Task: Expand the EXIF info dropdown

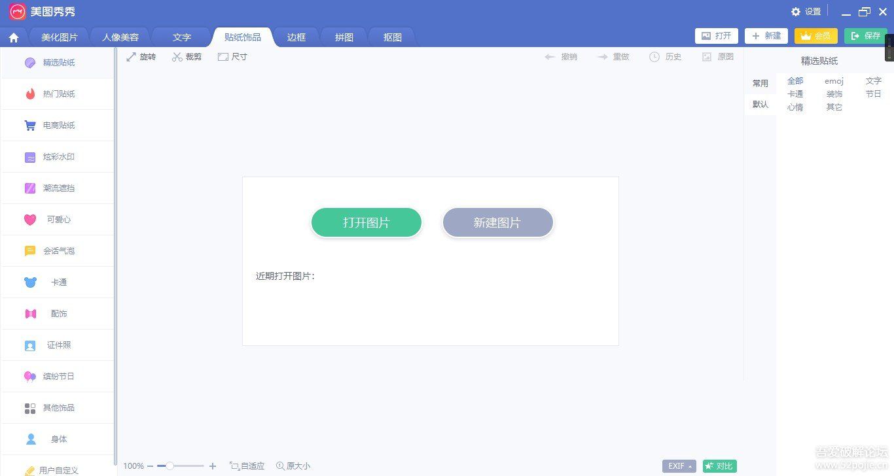Action: pyautogui.click(x=679, y=466)
